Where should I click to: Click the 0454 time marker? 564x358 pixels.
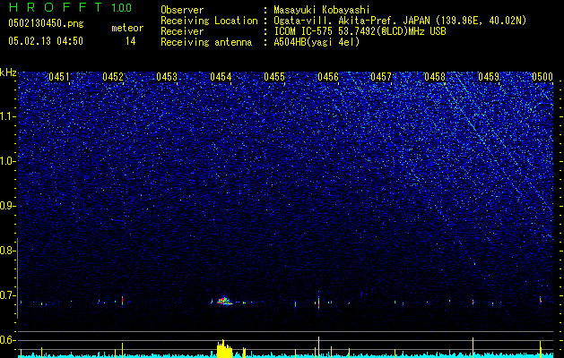pos(221,77)
